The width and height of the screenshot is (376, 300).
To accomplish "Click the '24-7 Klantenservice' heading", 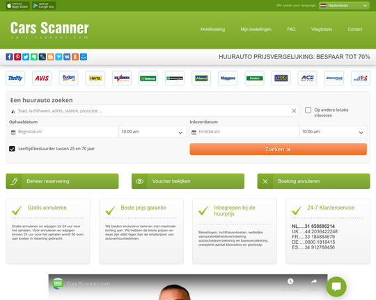I will pos(331,208).
